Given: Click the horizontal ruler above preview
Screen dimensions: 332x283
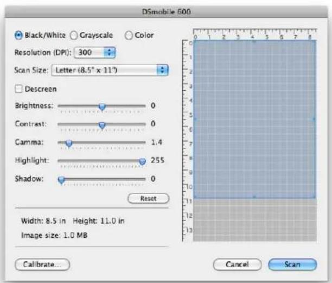Looking at the screenshot, I should tap(255, 34).
